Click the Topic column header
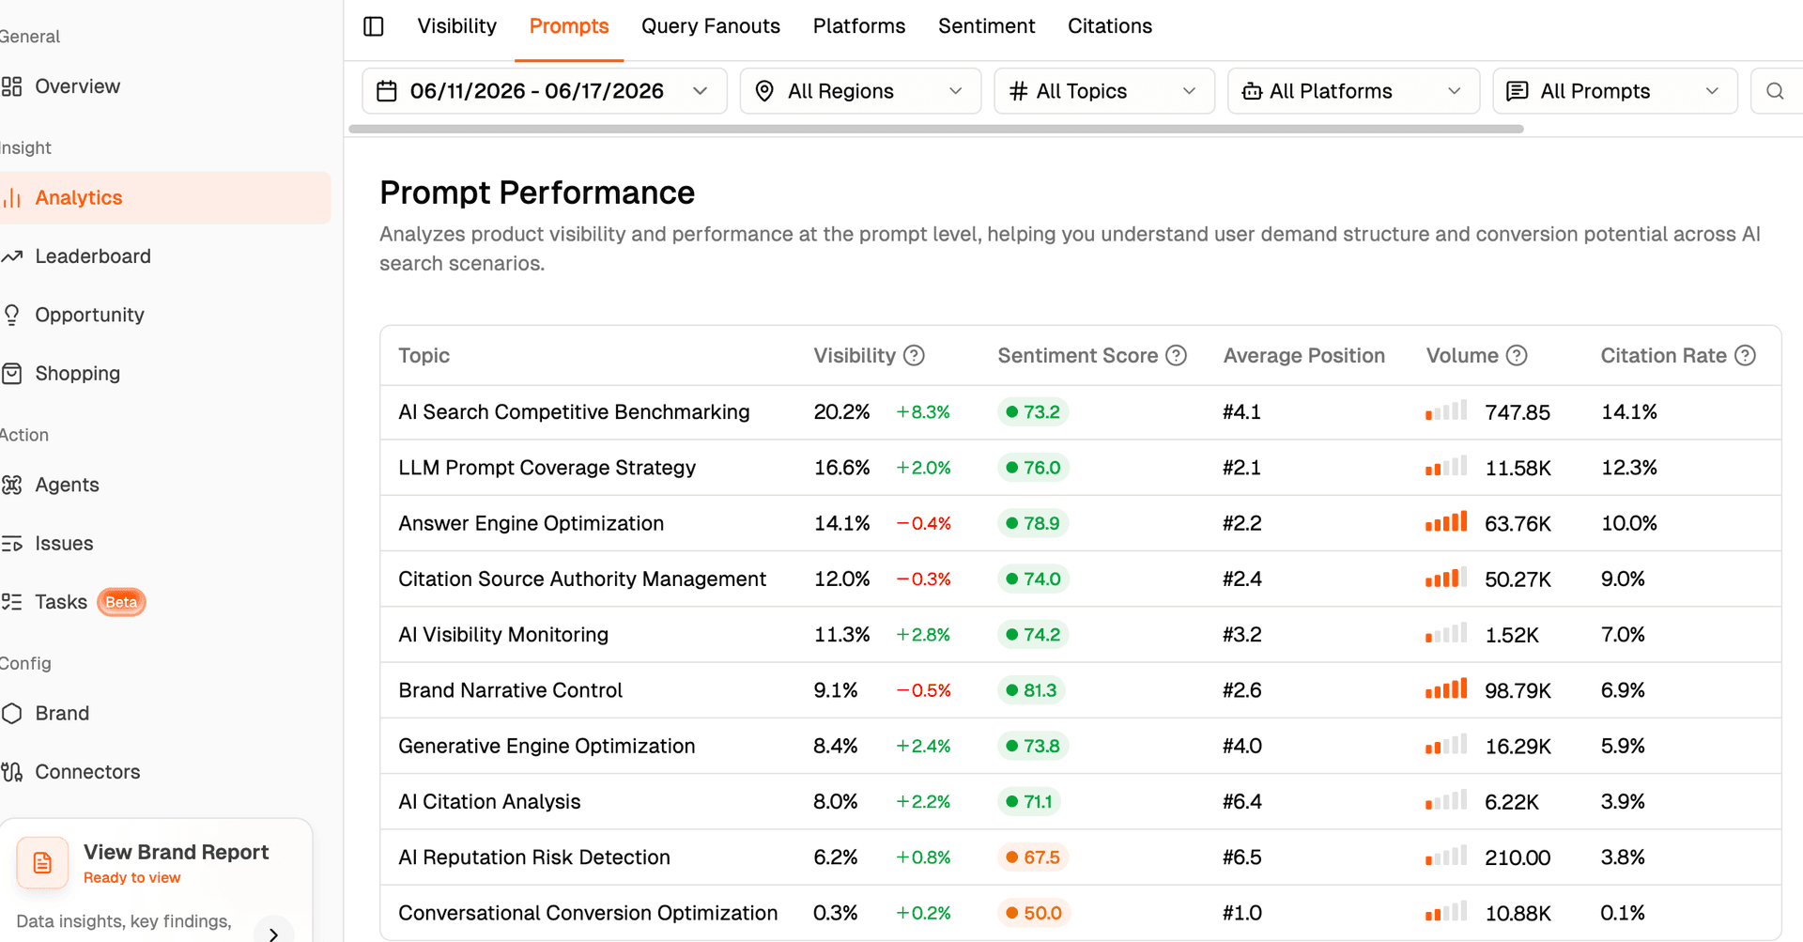This screenshot has height=942, width=1803. point(424,356)
